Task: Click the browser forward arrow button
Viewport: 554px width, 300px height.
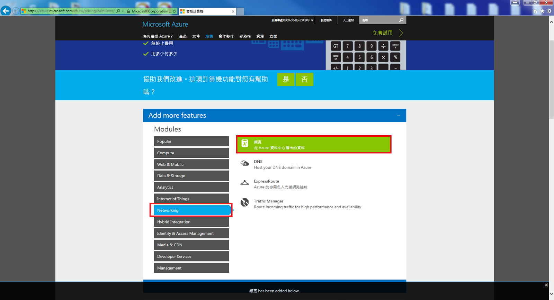Action: tap(16, 11)
